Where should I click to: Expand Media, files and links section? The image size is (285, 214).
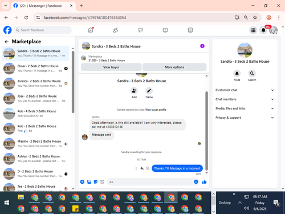tap(245, 108)
